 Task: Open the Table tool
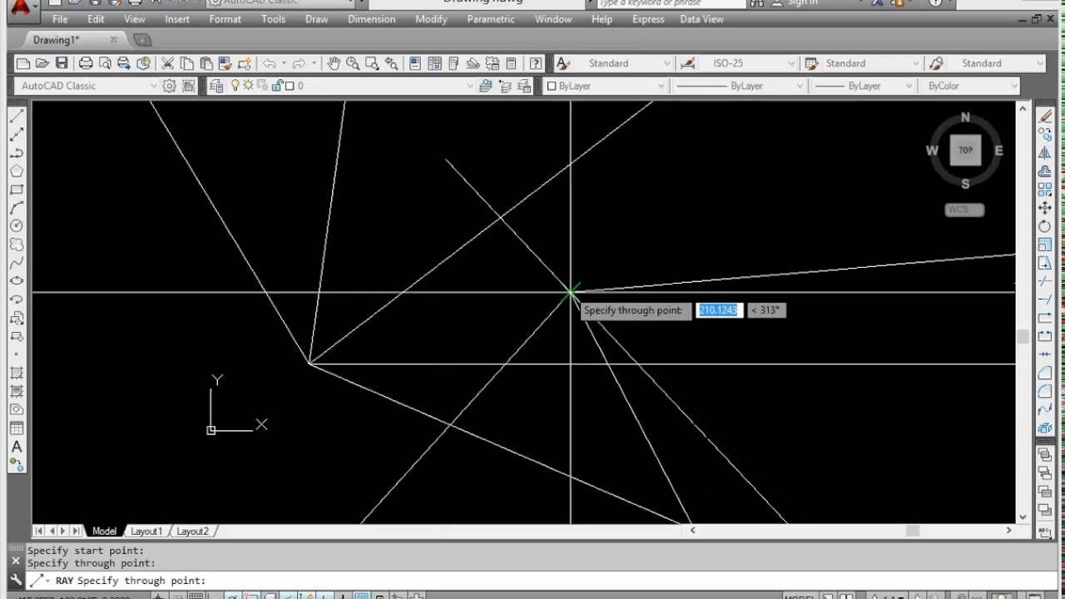pyautogui.click(x=17, y=428)
